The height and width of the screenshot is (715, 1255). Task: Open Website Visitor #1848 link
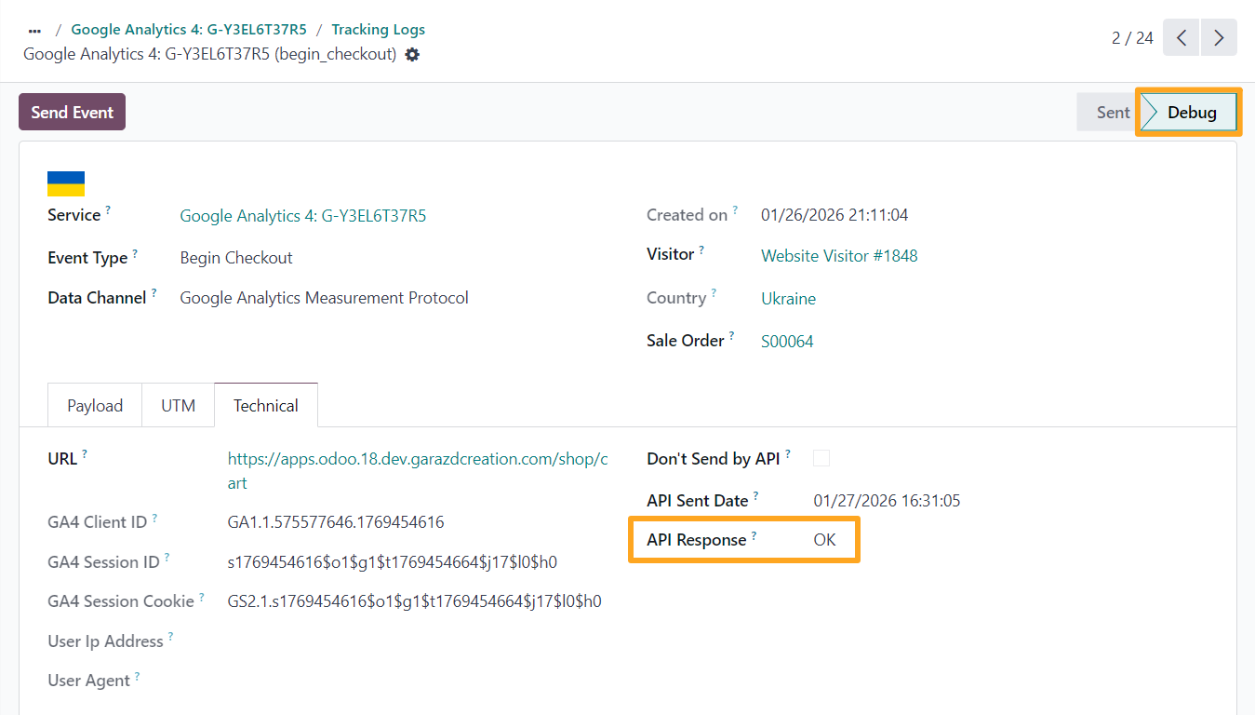click(x=839, y=256)
